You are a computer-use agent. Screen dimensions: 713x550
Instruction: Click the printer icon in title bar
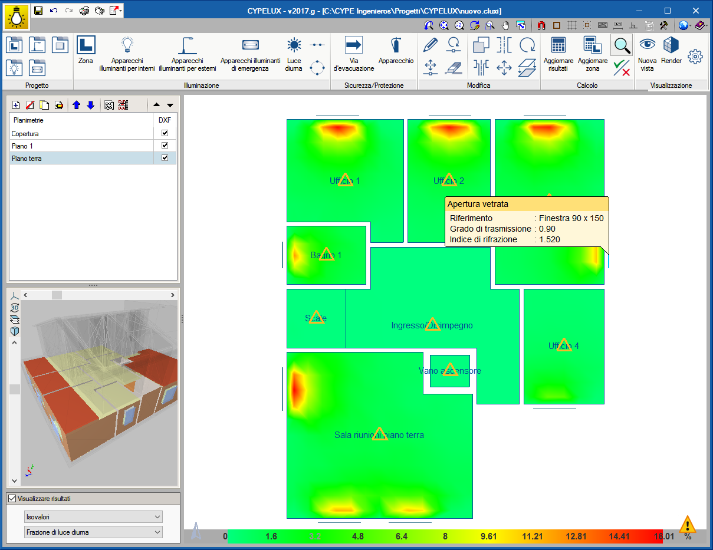pos(84,11)
